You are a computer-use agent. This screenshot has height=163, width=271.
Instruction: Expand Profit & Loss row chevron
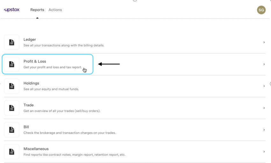pos(264,64)
